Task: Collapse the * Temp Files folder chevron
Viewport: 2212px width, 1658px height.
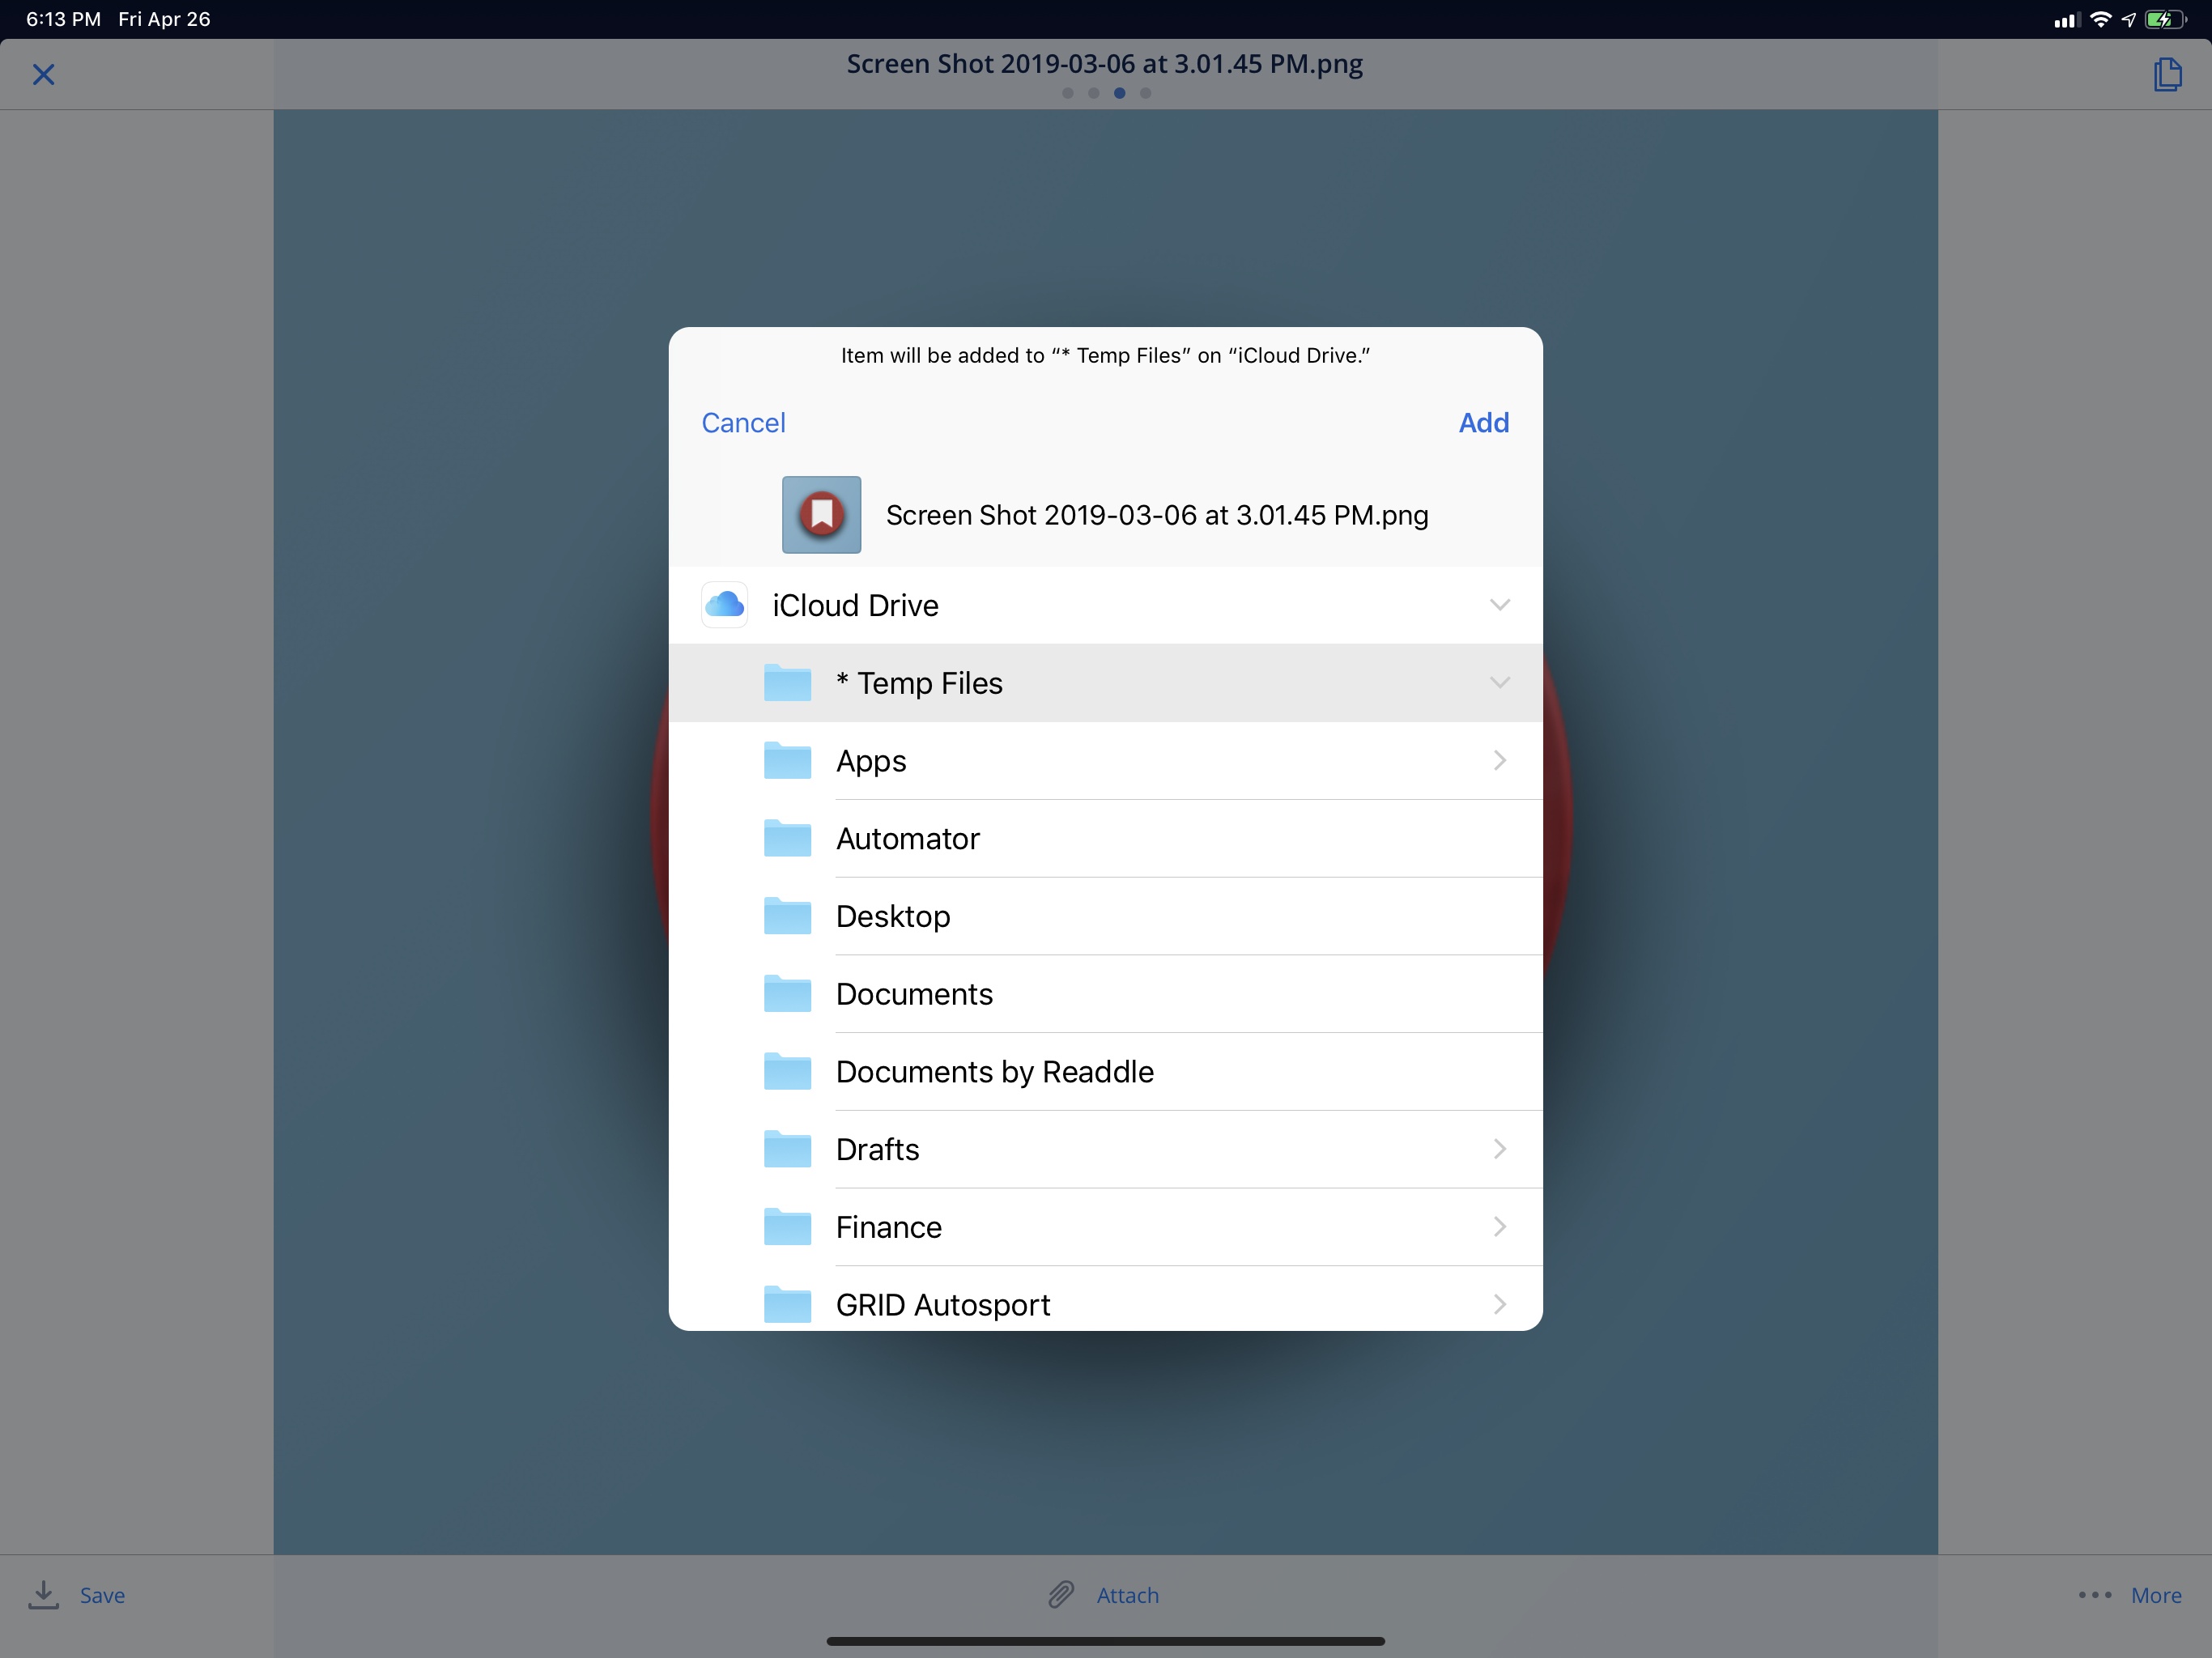Action: pyautogui.click(x=1500, y=683)
